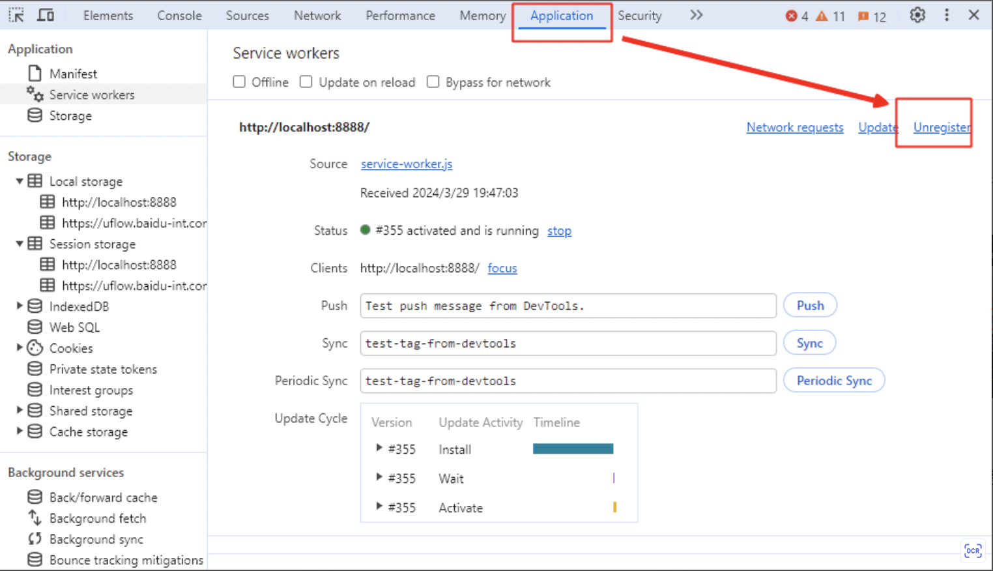The width and height of the screenshot is (993, 571).
Task: Open Storage under Application section
Action: 70,115
